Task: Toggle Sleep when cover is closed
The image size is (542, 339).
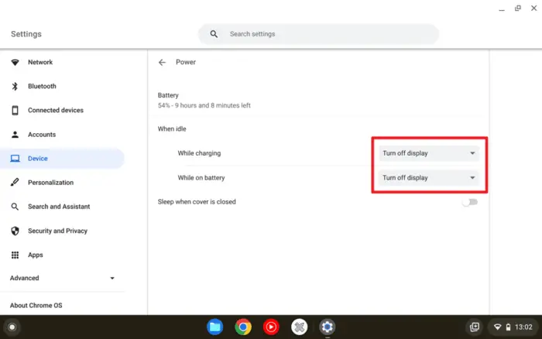Action: point(470,202)
